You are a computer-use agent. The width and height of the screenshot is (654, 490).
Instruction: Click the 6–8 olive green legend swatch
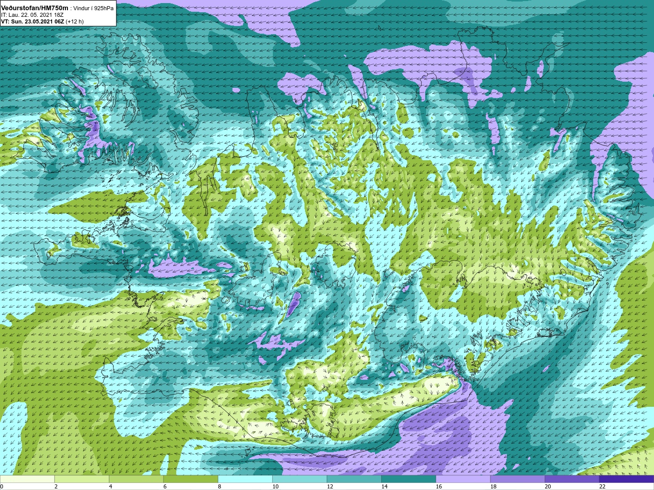click(191, 479)
